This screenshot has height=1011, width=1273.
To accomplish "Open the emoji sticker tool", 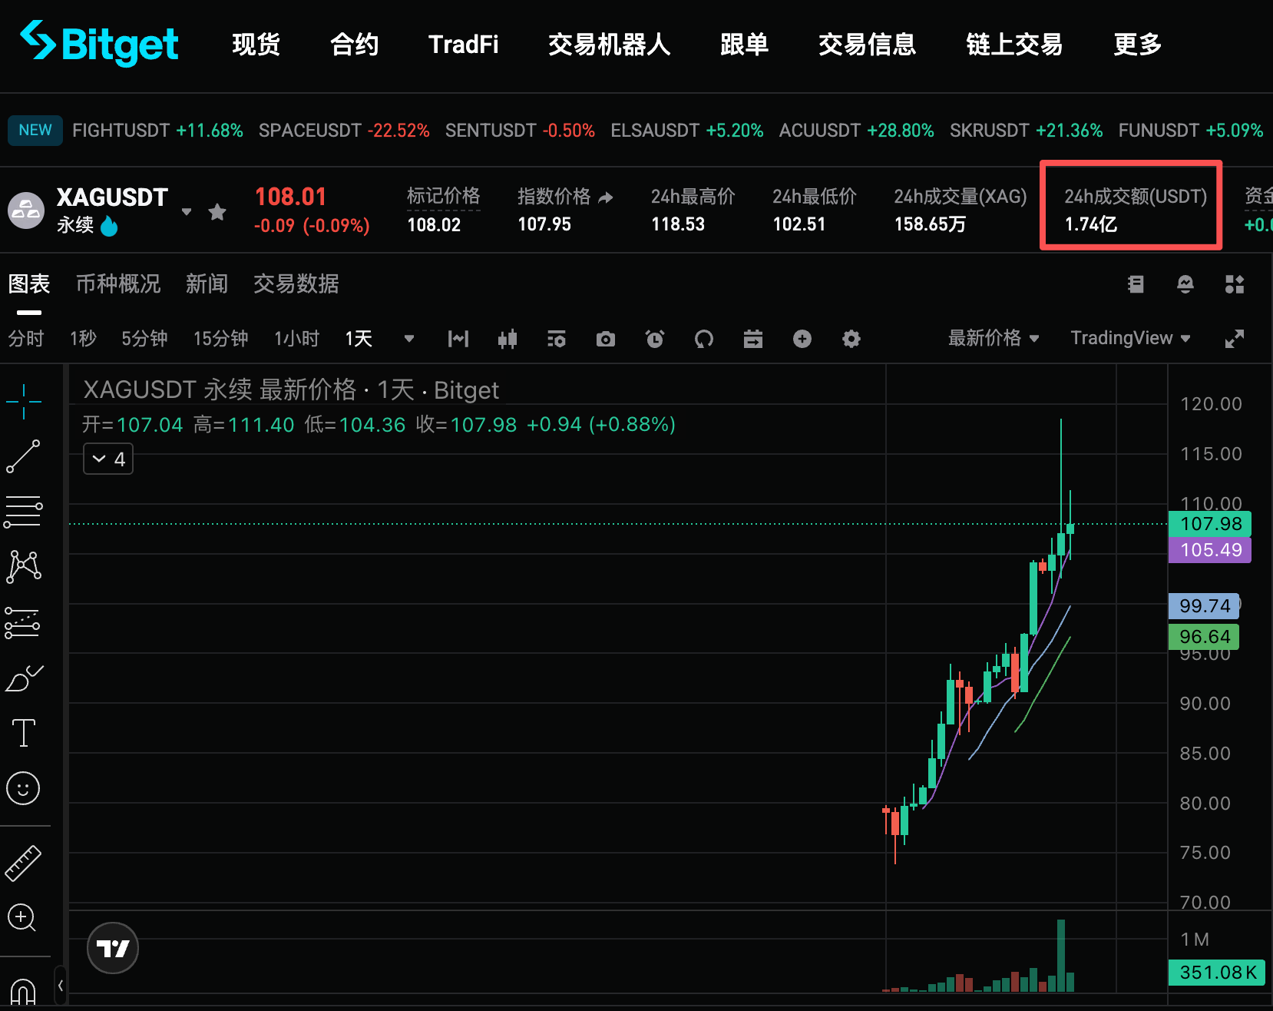I will coord(23,787).
